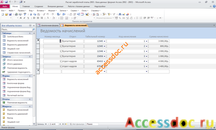Switch to the Кнопочная форма document tab
This screenshot has width=216, height=130.
48,26
